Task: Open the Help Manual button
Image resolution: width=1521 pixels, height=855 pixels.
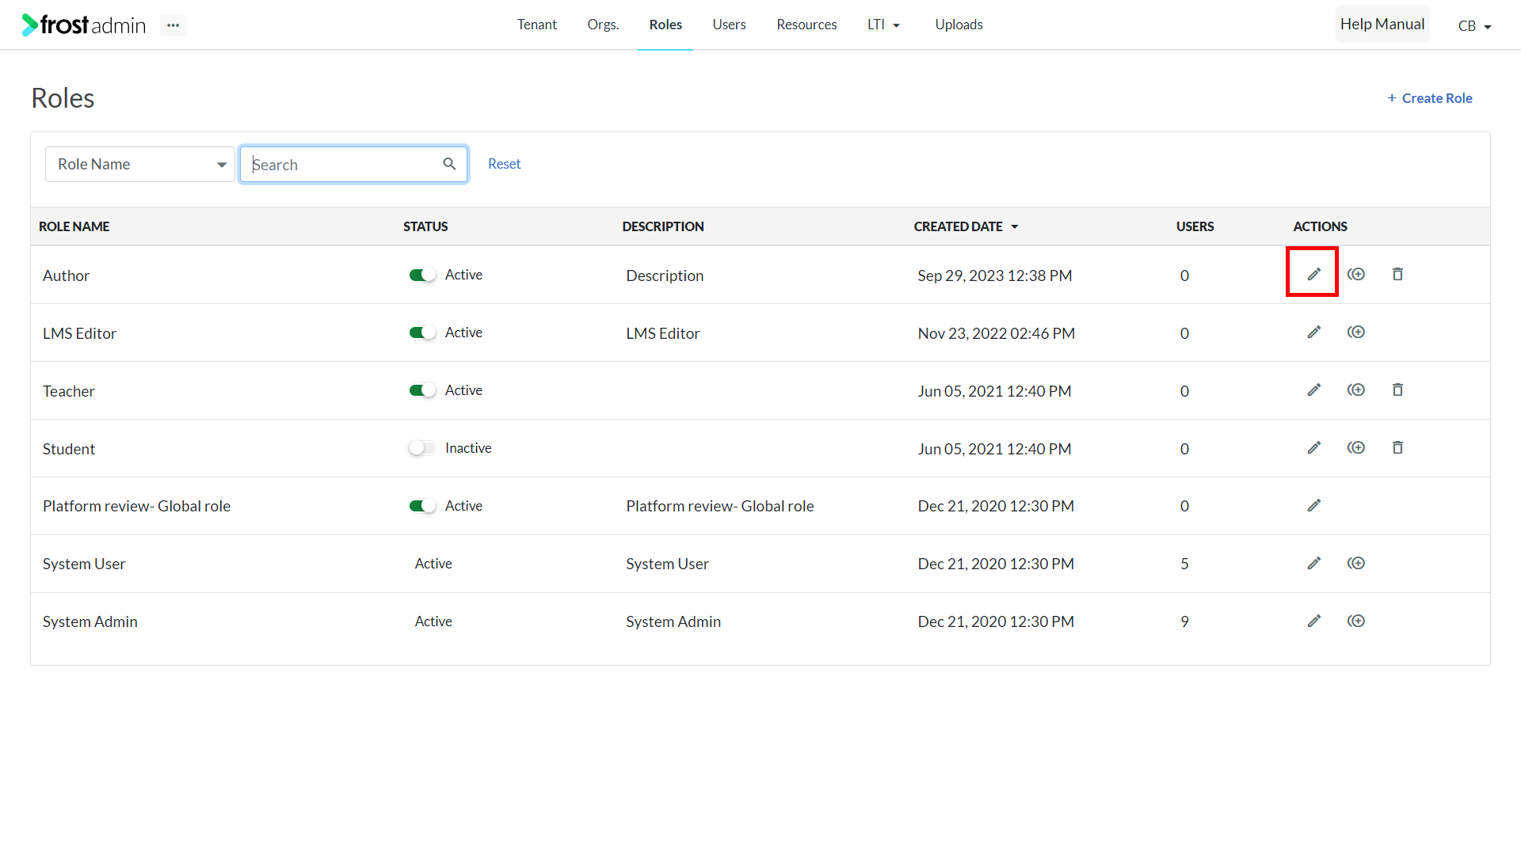Action: point(1382,24)
